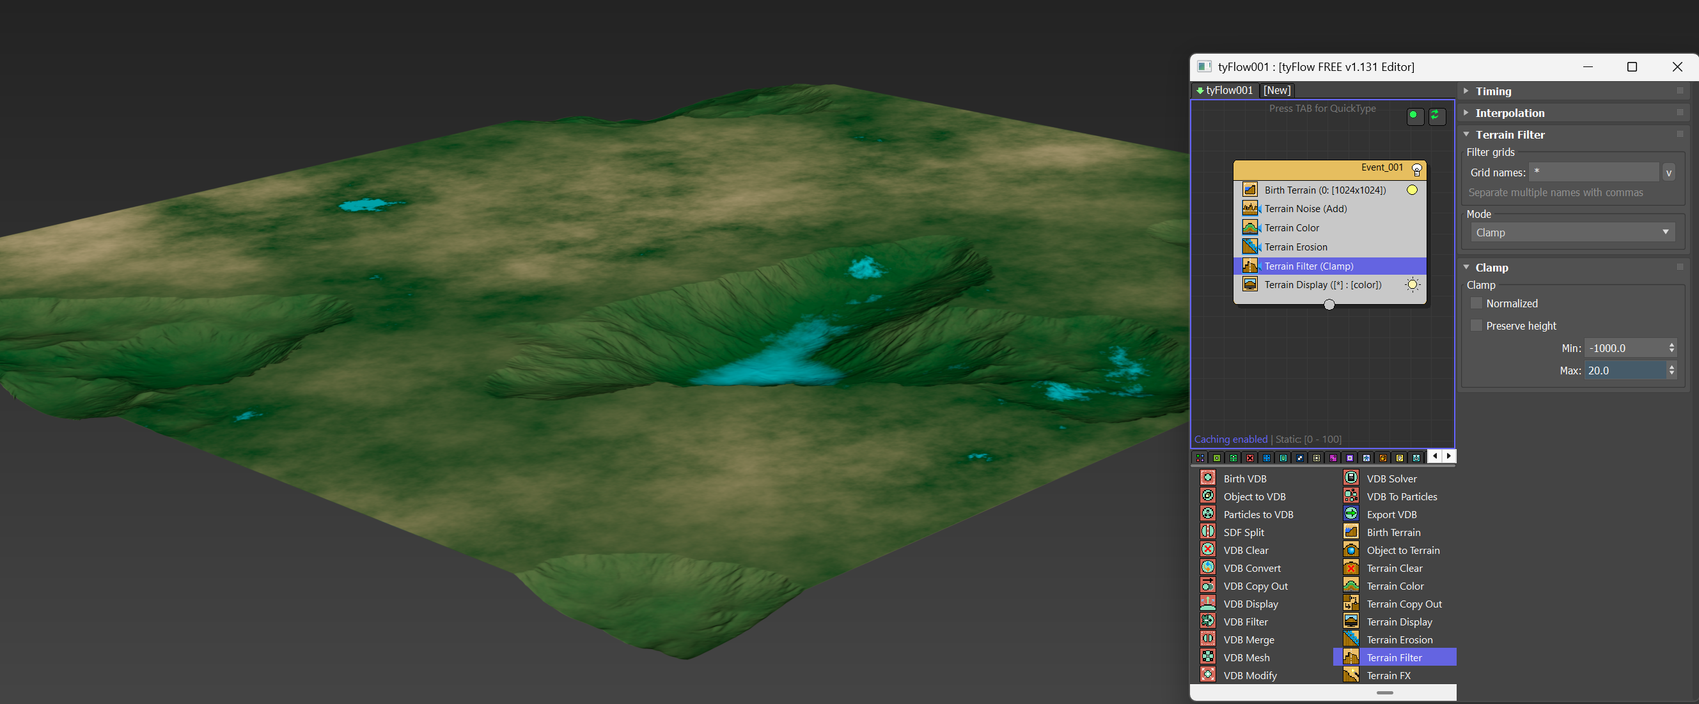Click the Birth VDB operator icon
Viewport: 1699px width, 704px height.
[x=1208, y=478]
